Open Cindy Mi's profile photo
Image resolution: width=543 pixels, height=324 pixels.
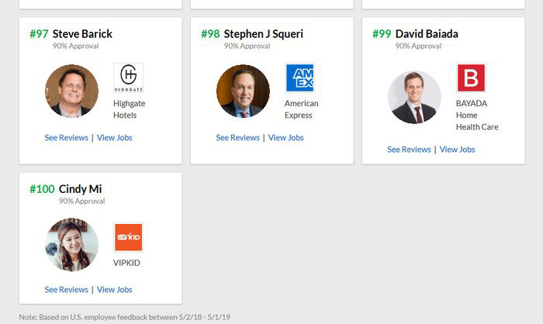point(72,245)
